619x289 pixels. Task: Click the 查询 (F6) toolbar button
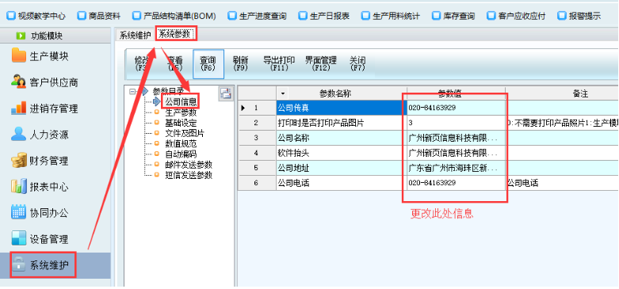pyautogui.click(x=208, y=64)
